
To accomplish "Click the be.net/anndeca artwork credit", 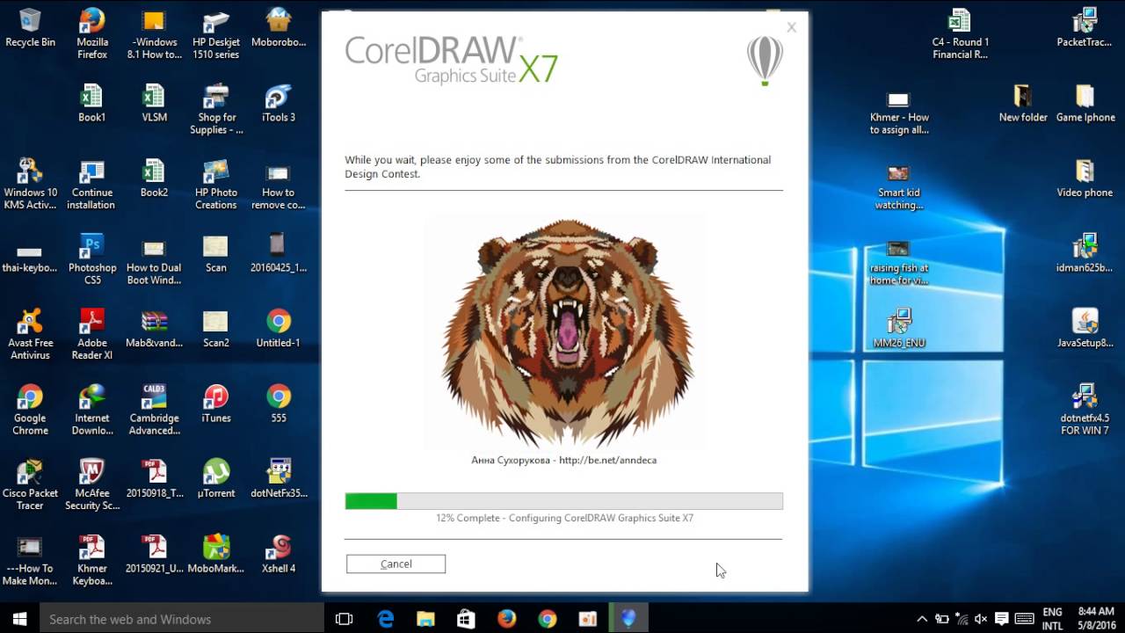I will click(563, 460).
